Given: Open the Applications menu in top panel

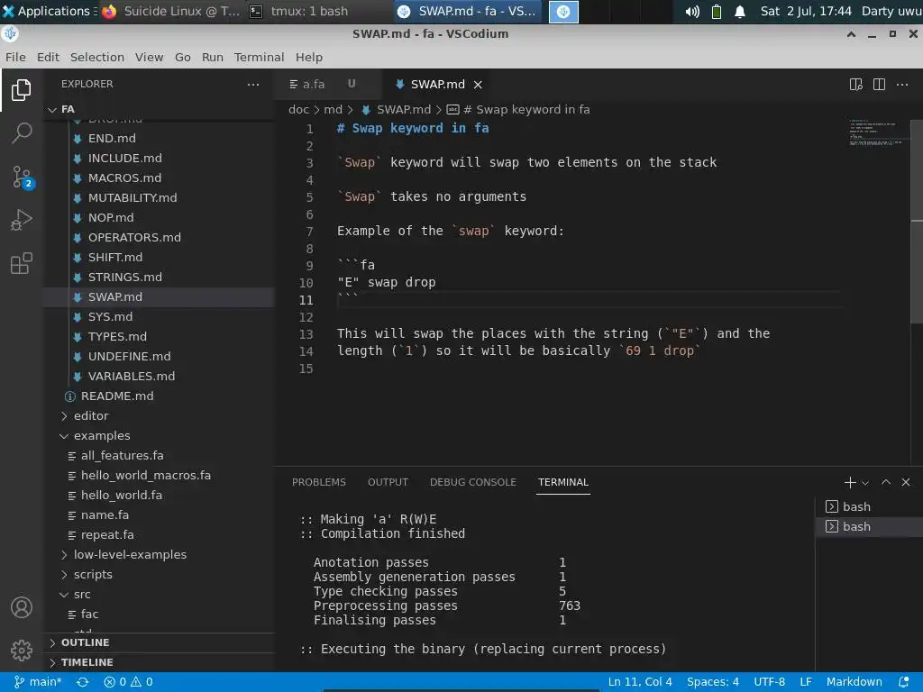Looking at the screenshot, I should click(49, 11).
